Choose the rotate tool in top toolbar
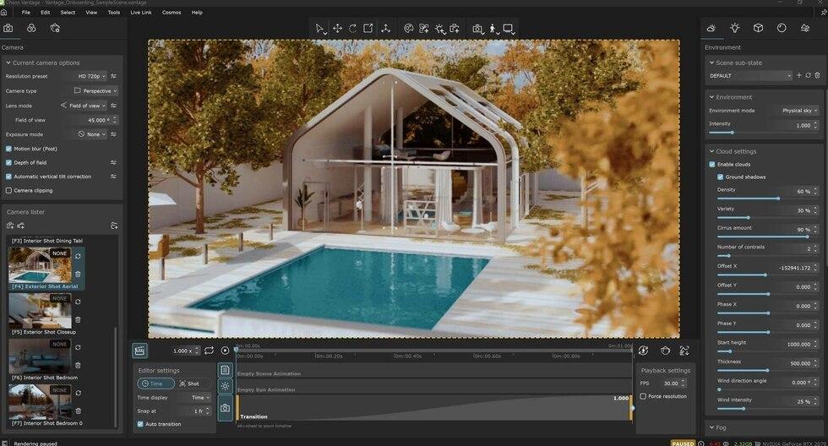The image size is (828, 446). click(353, 29)
